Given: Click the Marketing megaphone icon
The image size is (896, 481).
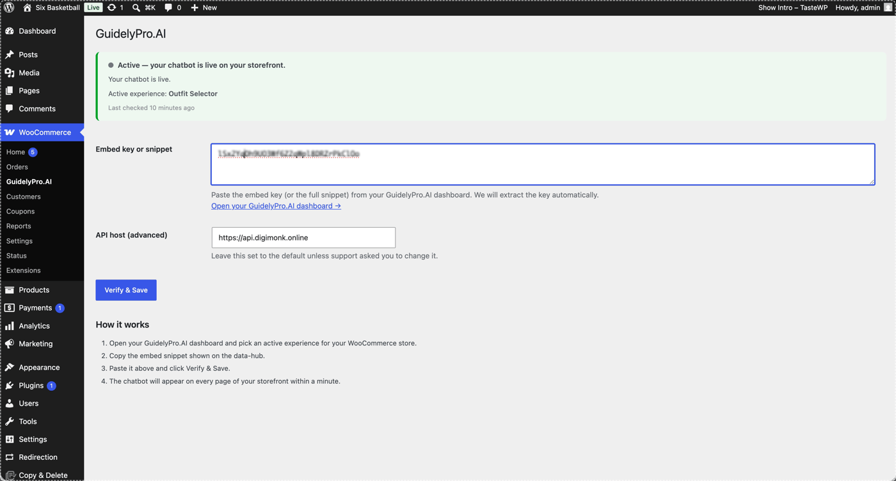Looking at the screenshot, I should click(x=10, y=343).
